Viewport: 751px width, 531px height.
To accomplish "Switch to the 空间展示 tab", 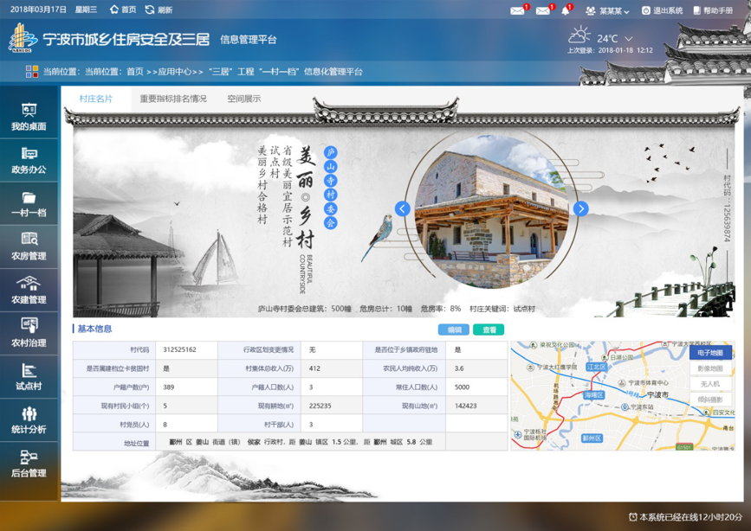I will (243, 99).
